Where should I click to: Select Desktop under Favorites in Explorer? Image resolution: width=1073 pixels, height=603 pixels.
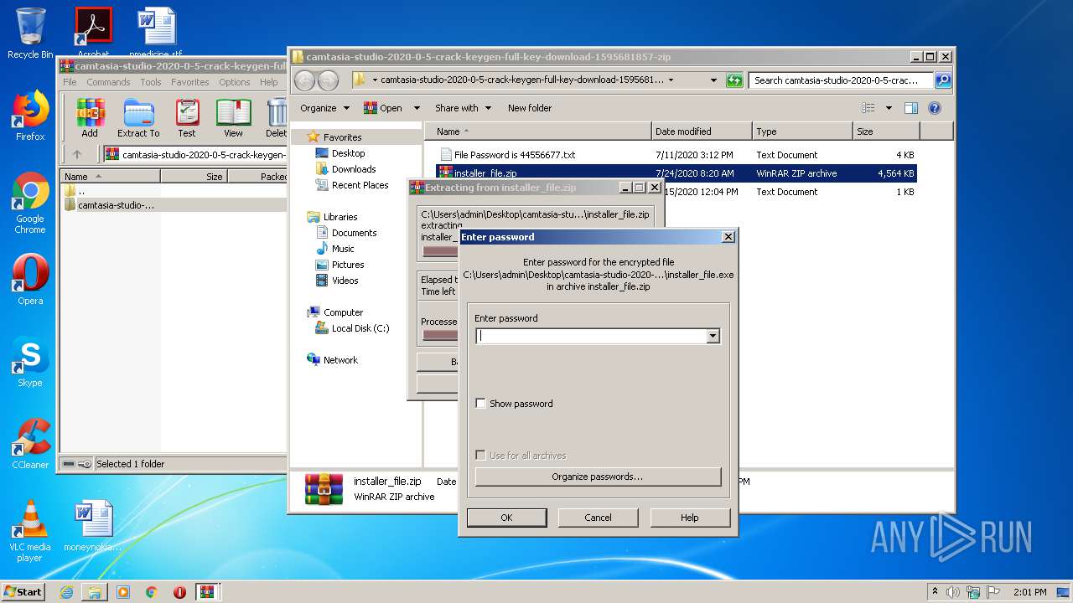tap(348, 153)
